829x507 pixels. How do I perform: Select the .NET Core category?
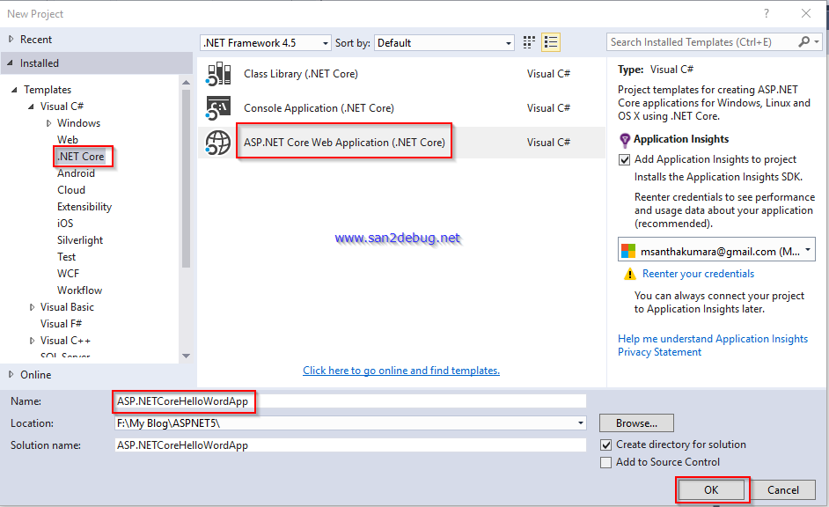[x=81, y=157]
